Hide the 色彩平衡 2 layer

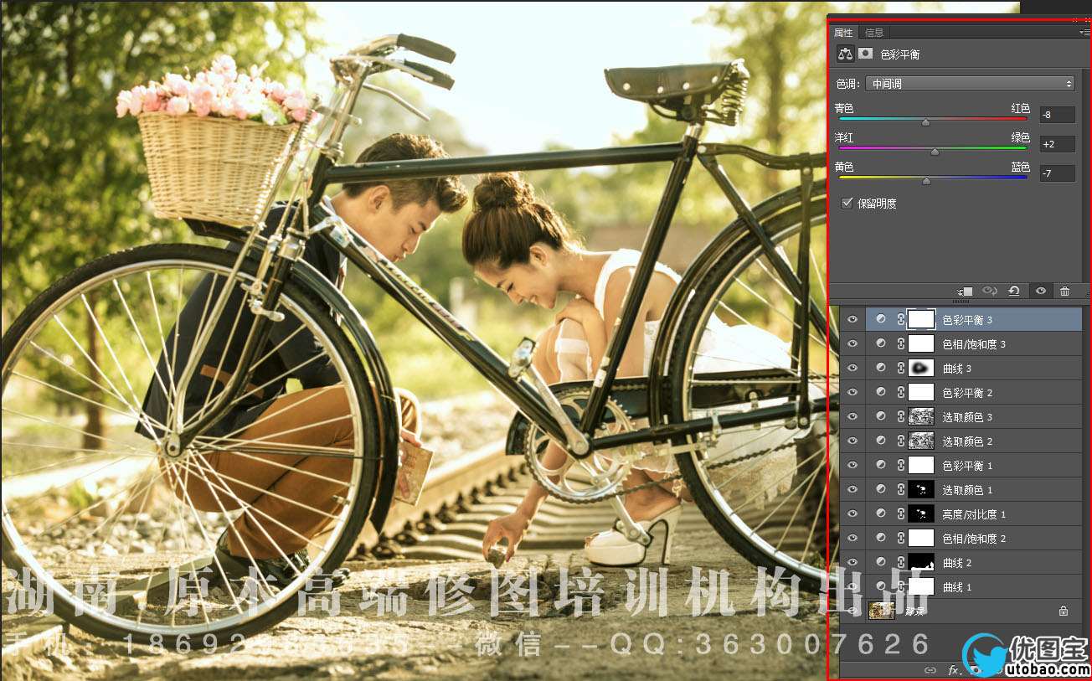[x=852, y=392]
